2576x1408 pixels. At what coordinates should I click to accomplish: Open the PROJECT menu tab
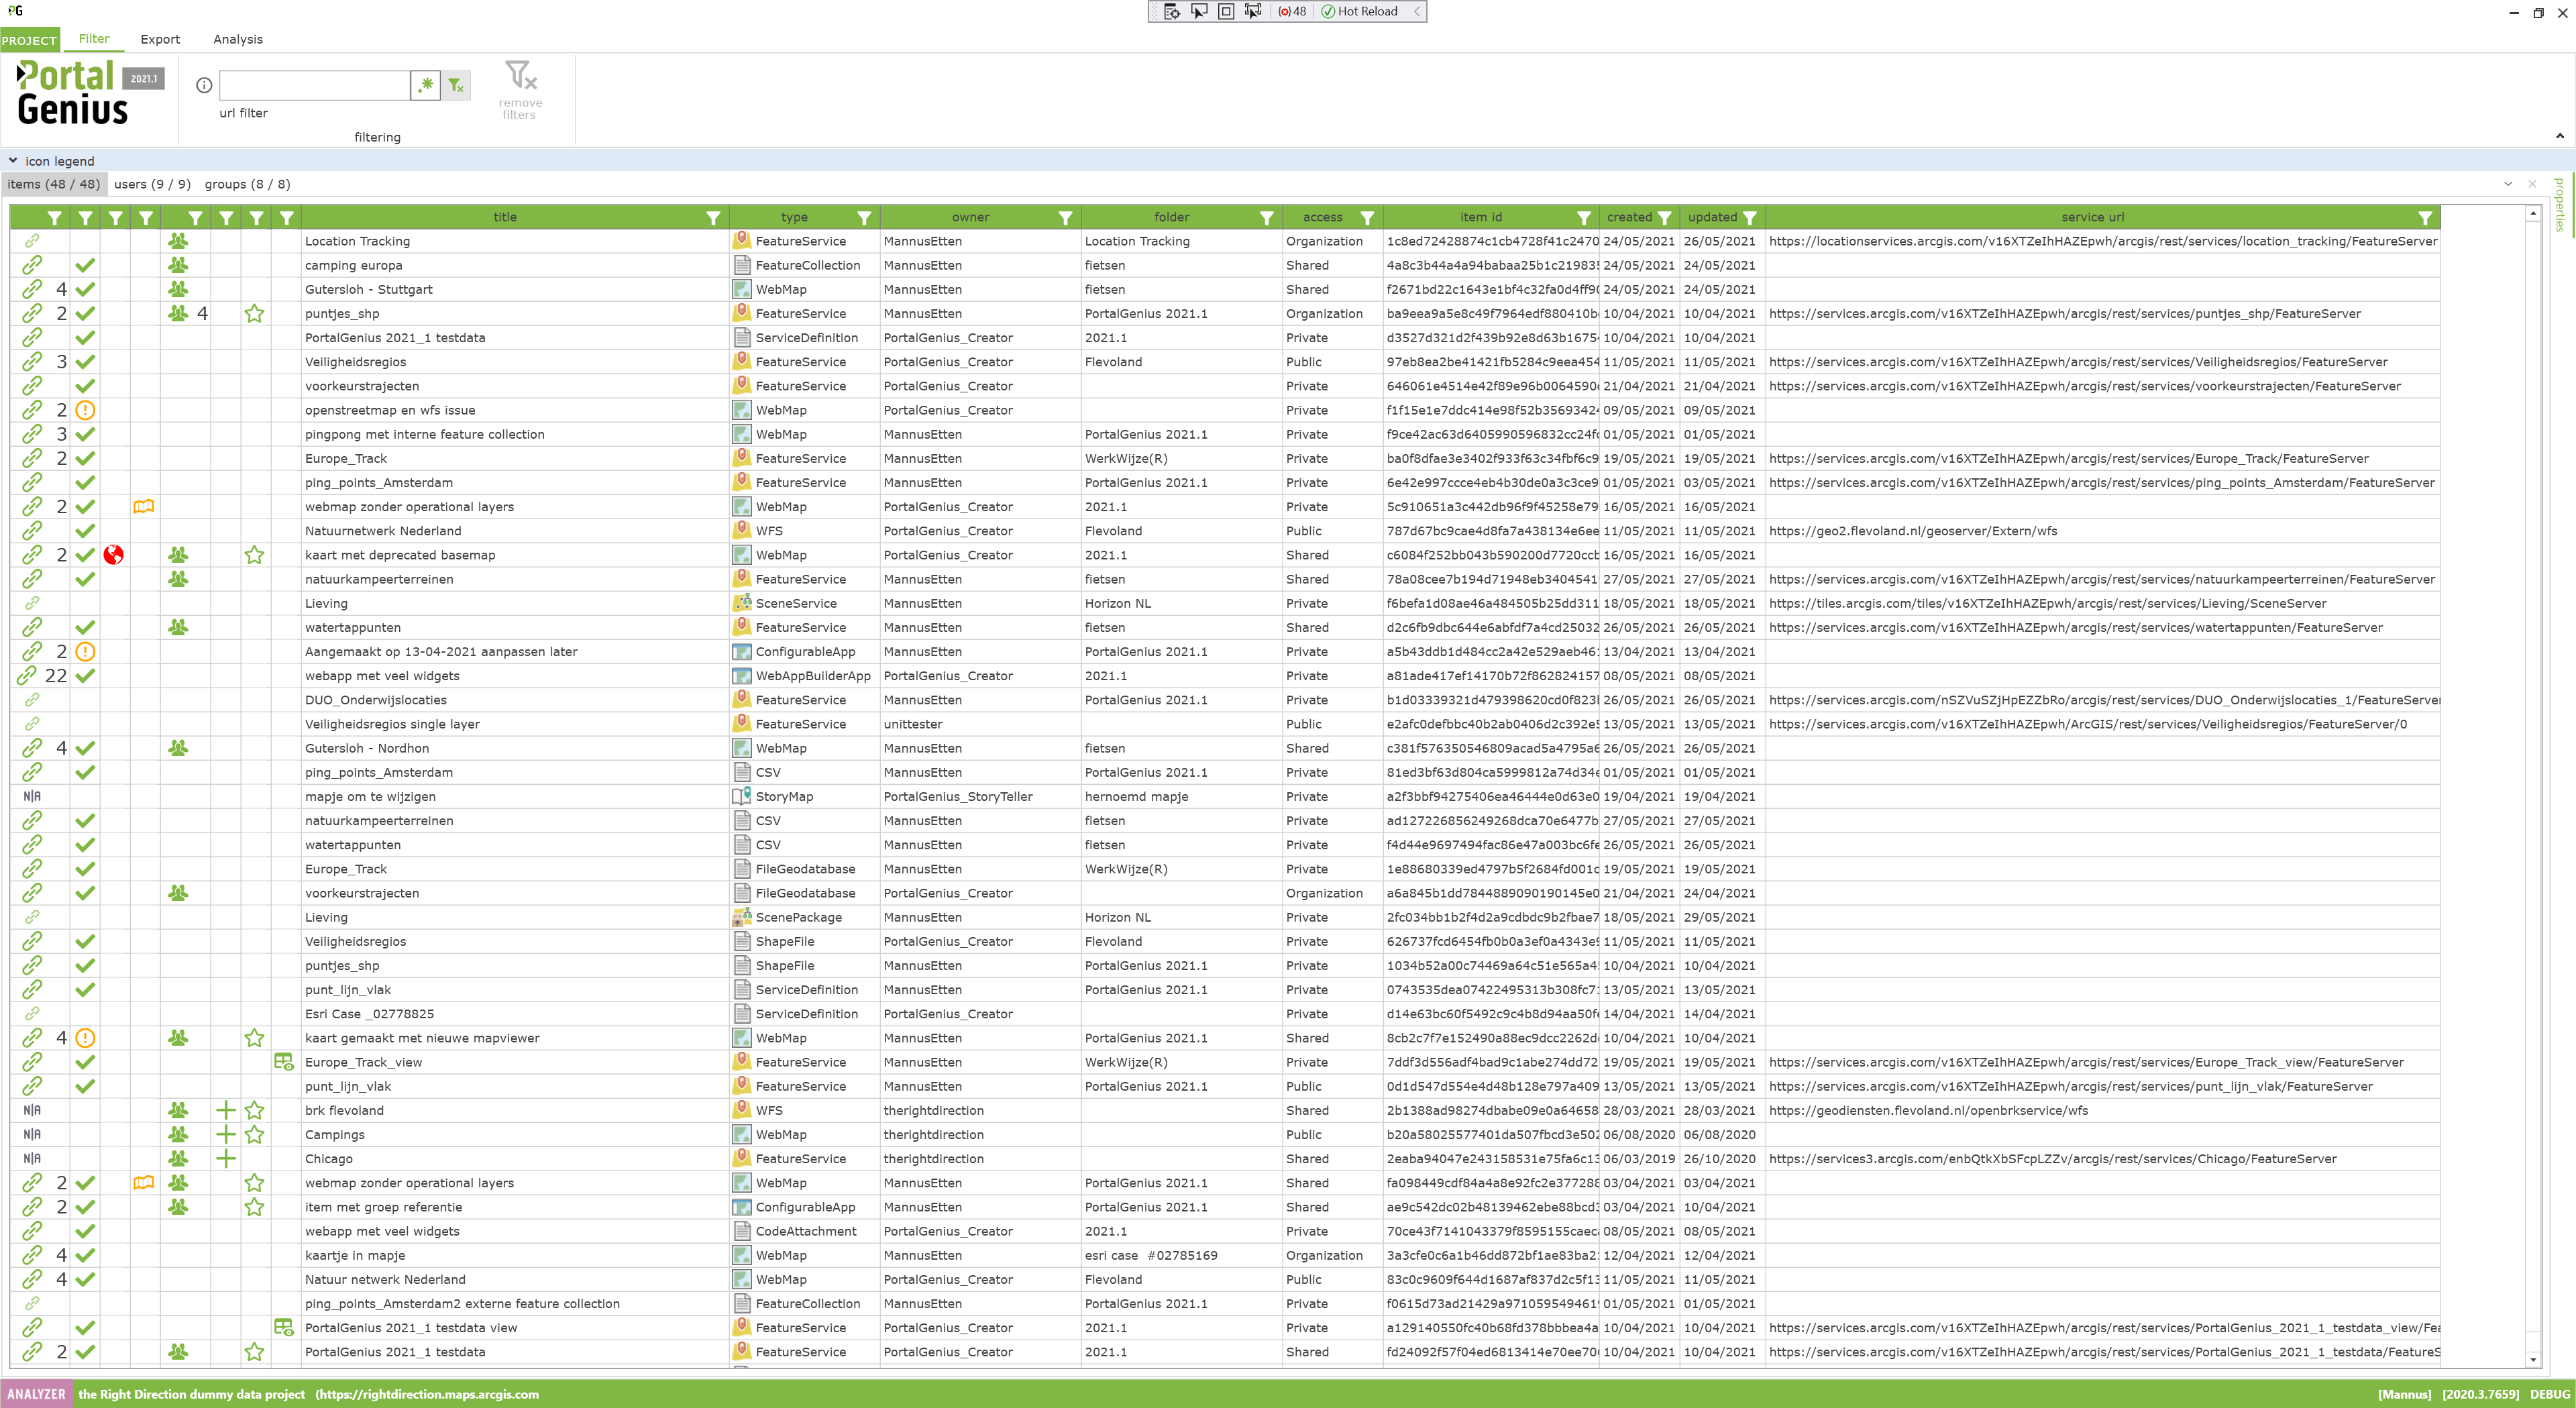(30, 40)
